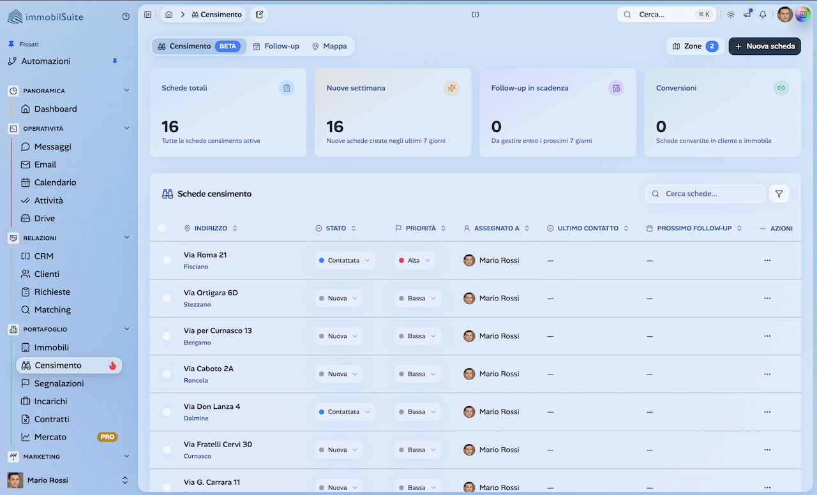The height and width of the screenshot is (495, 817).
Task: Open the Contattata status dropdown for Via Roma 21
Action: [345, 260]
